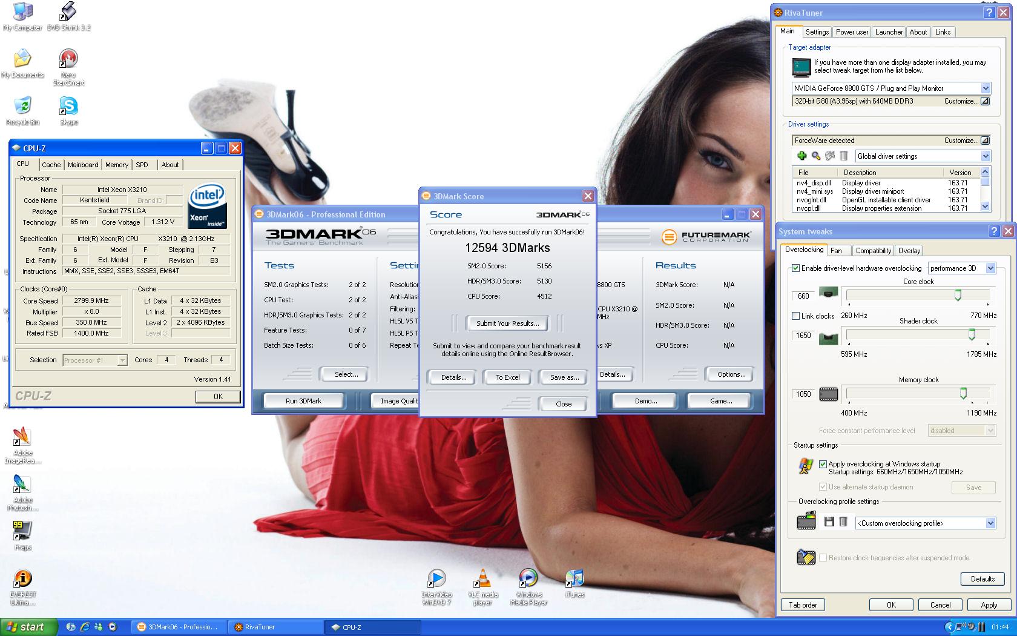Click Submit Your Results button

tap(507, 323)
